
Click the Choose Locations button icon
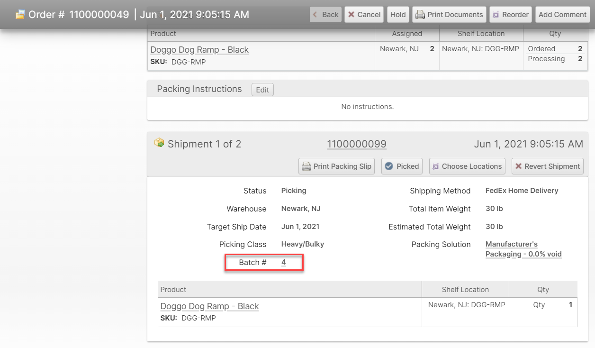point(436,166)
